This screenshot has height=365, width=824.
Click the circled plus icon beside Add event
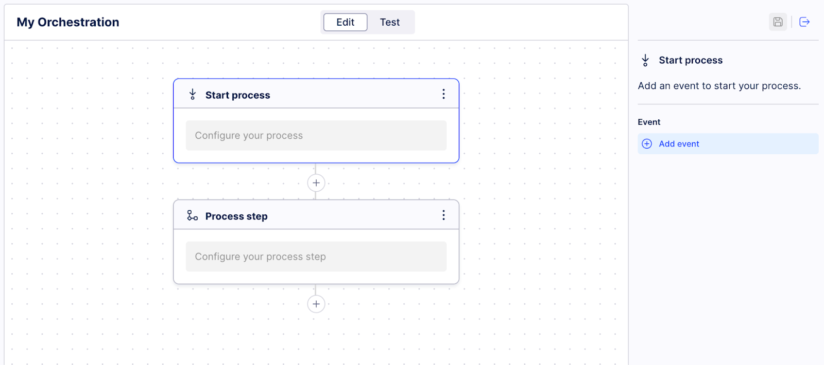coord(647,143)
